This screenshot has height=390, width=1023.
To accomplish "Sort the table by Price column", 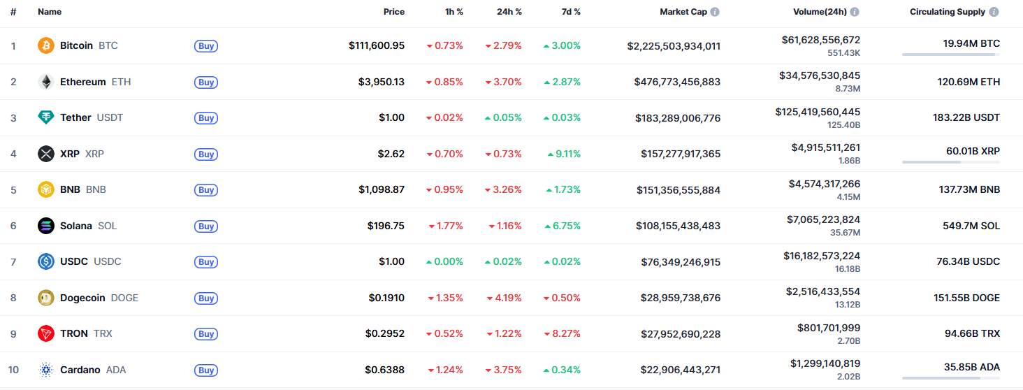I will click(x=393, y=12).
